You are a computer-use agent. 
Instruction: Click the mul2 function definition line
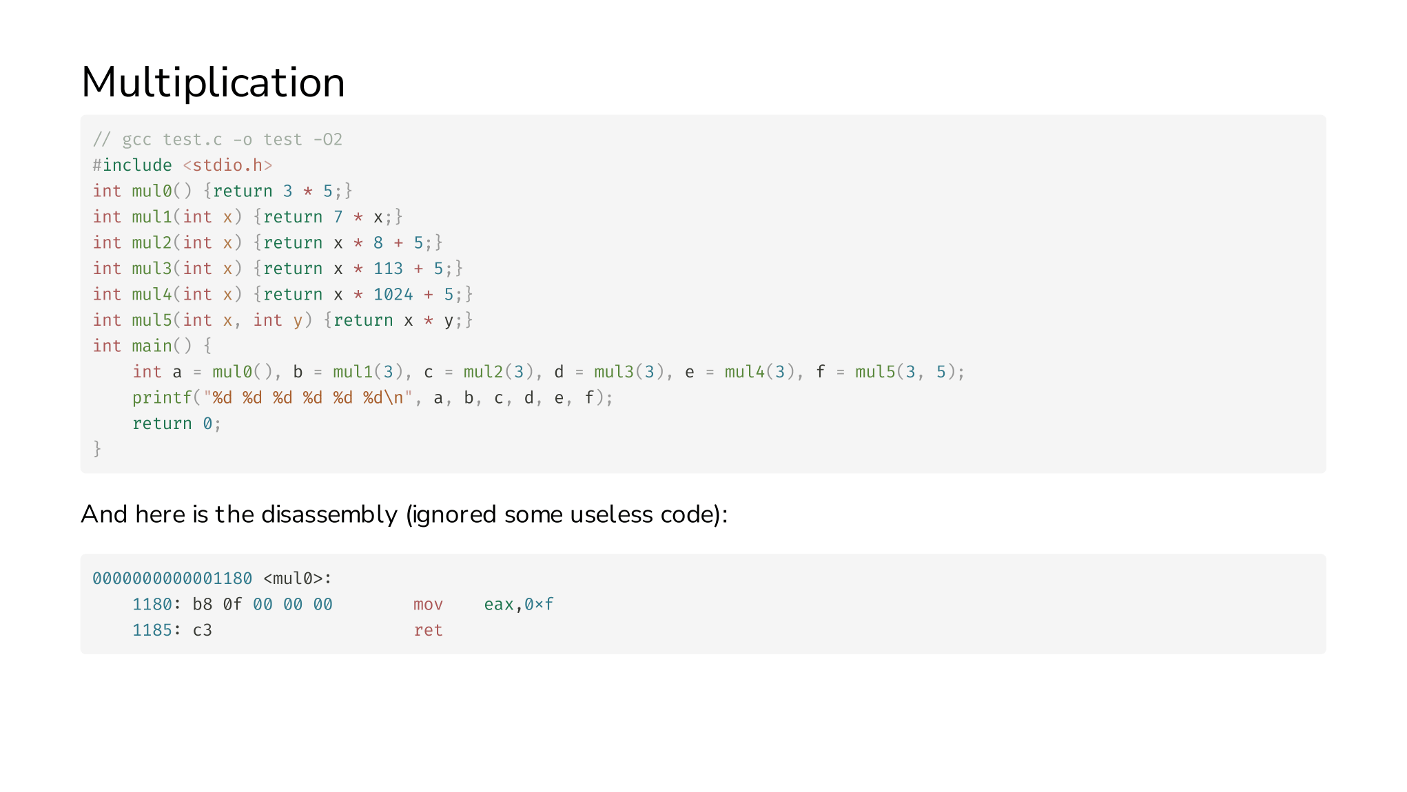pyautogui.click(x=267, y=242)
